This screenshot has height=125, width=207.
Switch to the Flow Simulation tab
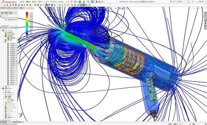[29, 8]
